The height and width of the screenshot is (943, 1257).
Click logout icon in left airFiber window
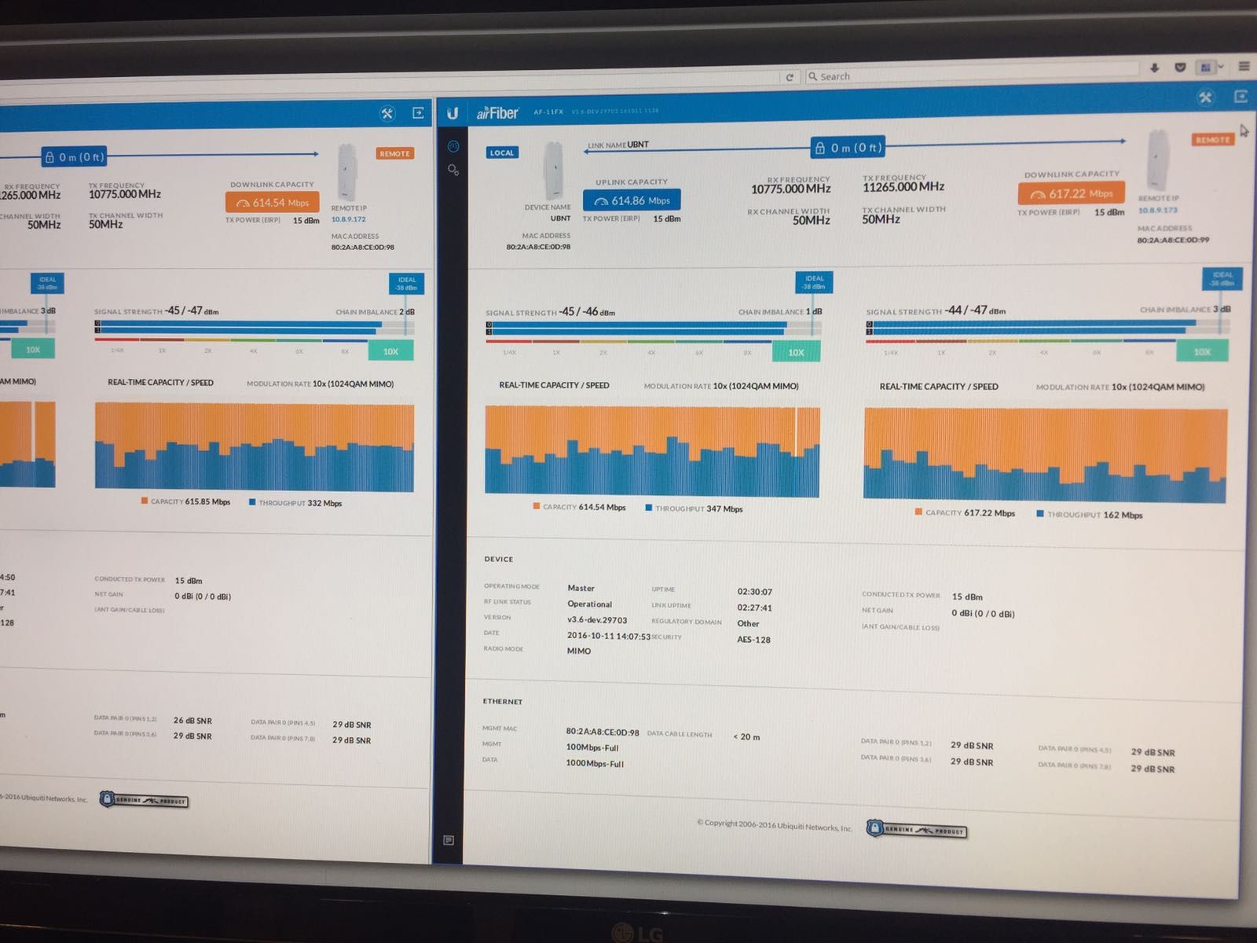[419, 113]
